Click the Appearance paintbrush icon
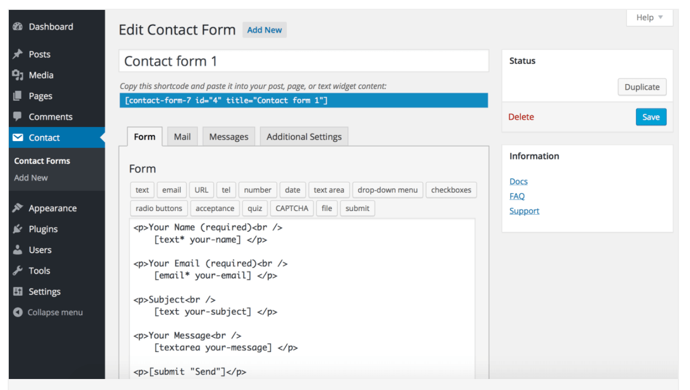Screen dimensions: 690x390 click(18, 208)
